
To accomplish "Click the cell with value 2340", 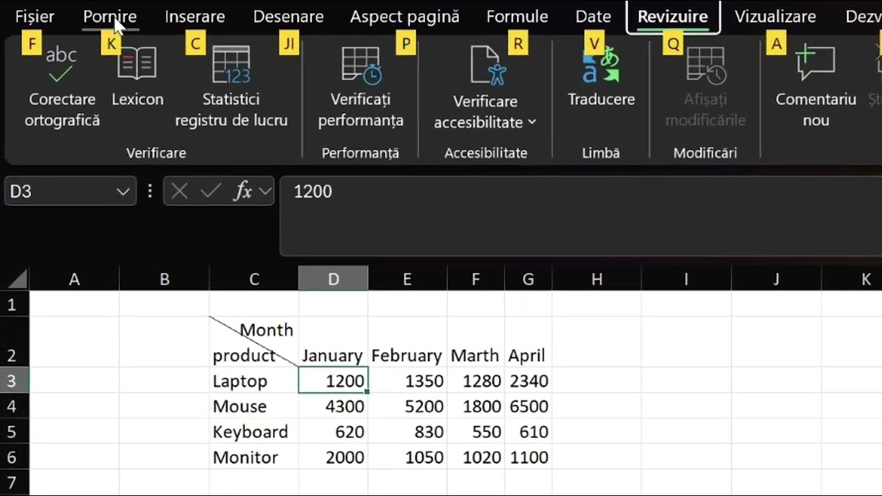I will coord(529,381).
